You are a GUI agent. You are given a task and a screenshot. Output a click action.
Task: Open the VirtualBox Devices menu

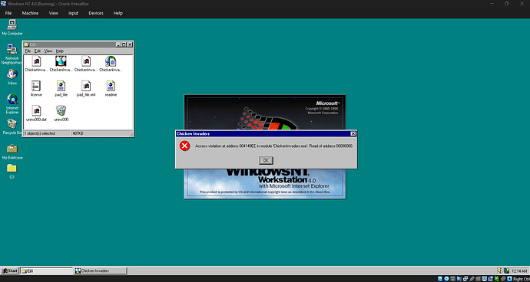coord(96,13)
